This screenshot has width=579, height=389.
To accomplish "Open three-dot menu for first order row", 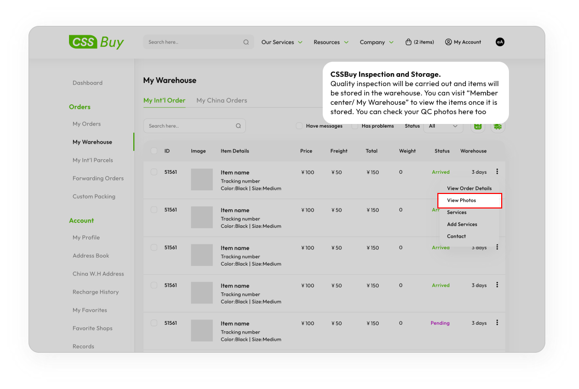I will pos(497,172).
